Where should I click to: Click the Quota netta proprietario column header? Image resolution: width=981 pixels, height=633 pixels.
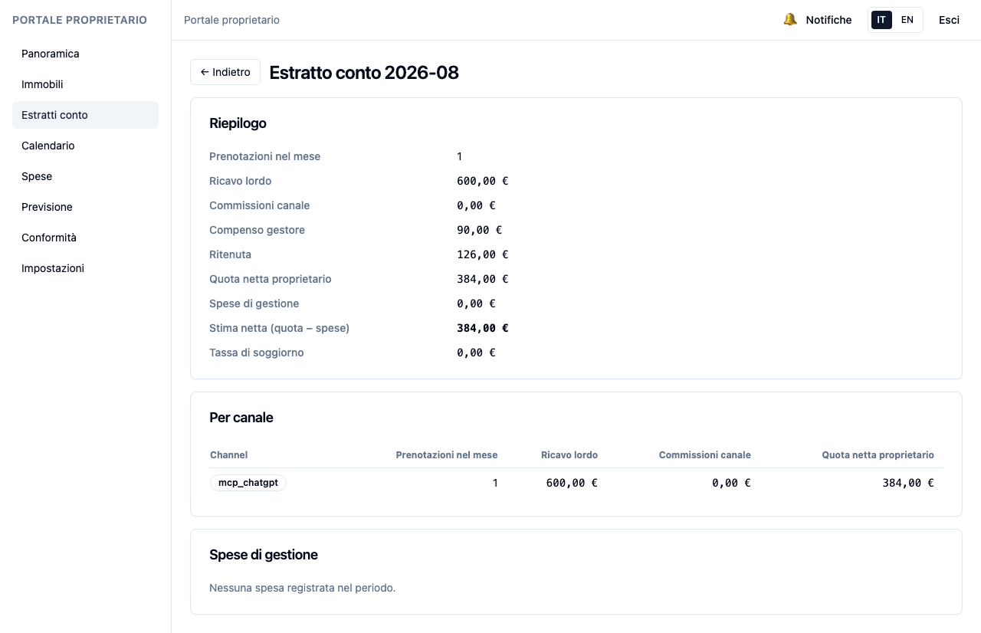pyautogui.click(x=878, y=455)
